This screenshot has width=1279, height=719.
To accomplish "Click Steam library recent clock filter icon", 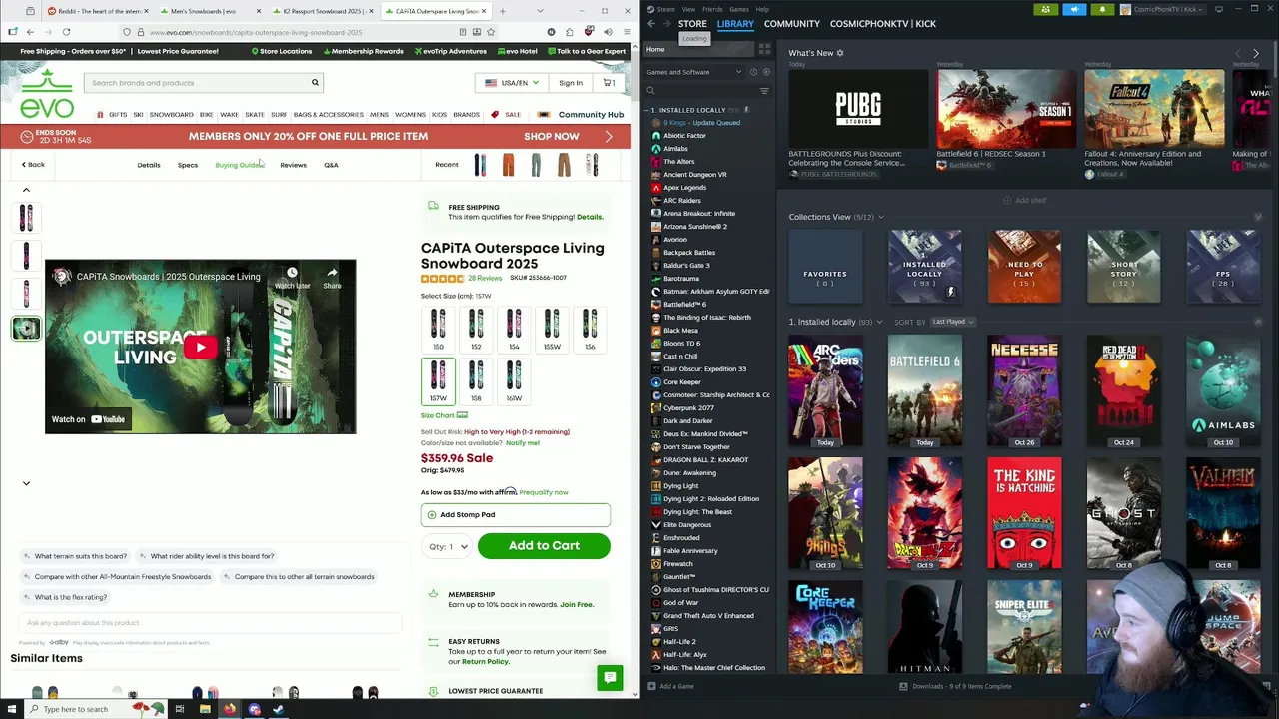I will tap(753, 72).
